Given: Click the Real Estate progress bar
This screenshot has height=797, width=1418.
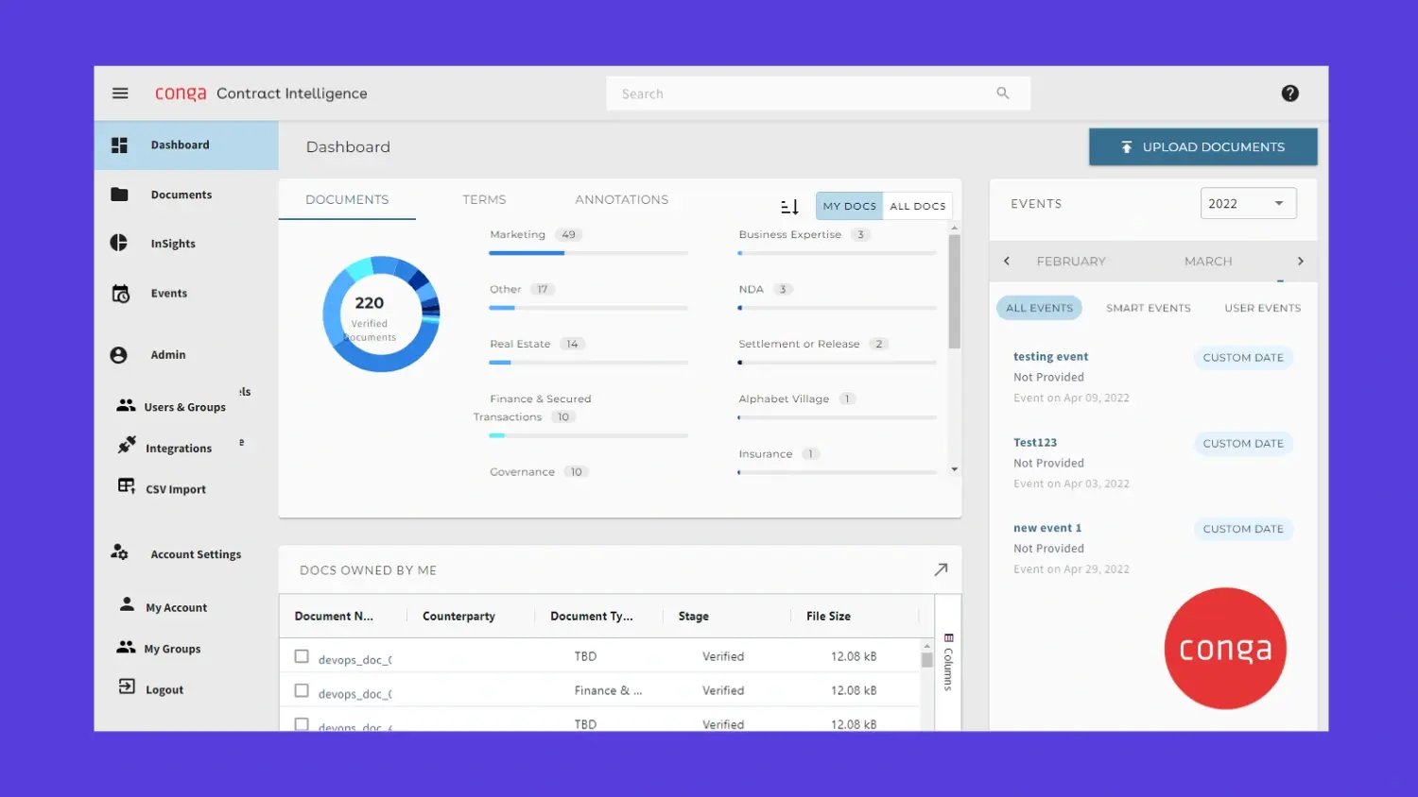Looking at the screenshot, I should coord(588,363).
